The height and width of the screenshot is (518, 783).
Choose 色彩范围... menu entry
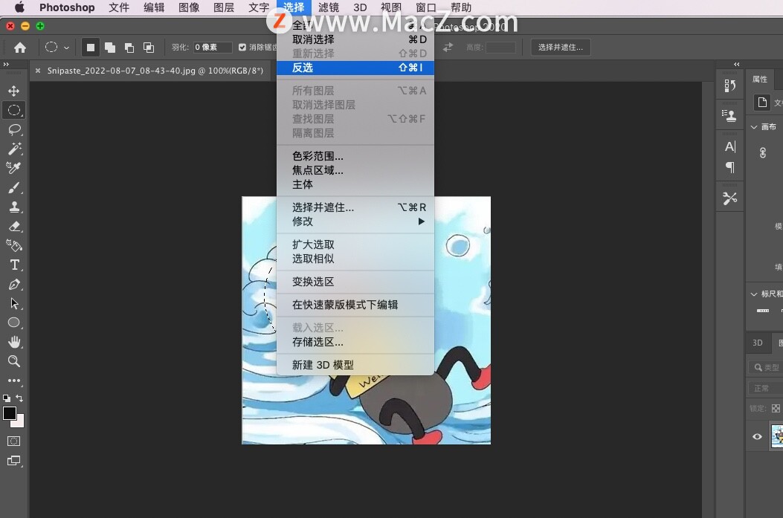(355, 156)
